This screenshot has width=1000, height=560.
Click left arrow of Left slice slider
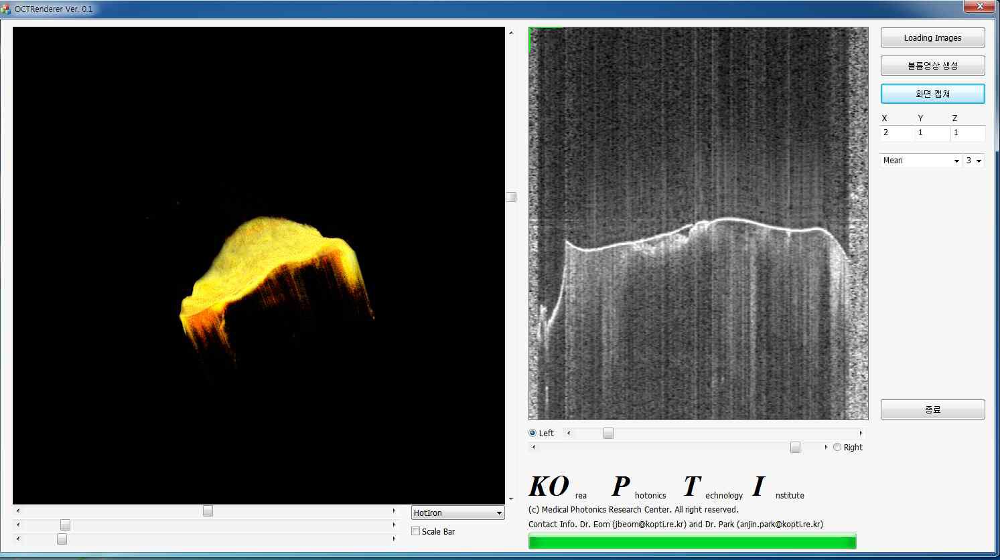pyautogui.click(x=569, y=433)
